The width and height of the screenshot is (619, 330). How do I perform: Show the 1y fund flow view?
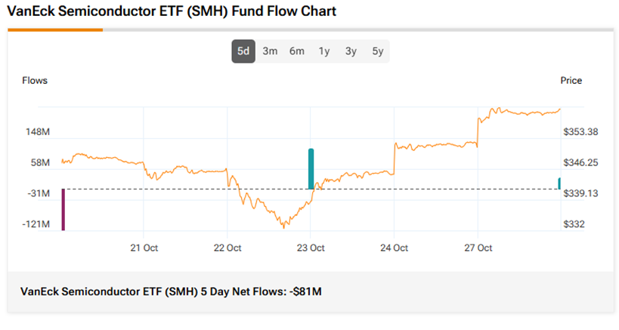tap(324, 51)
